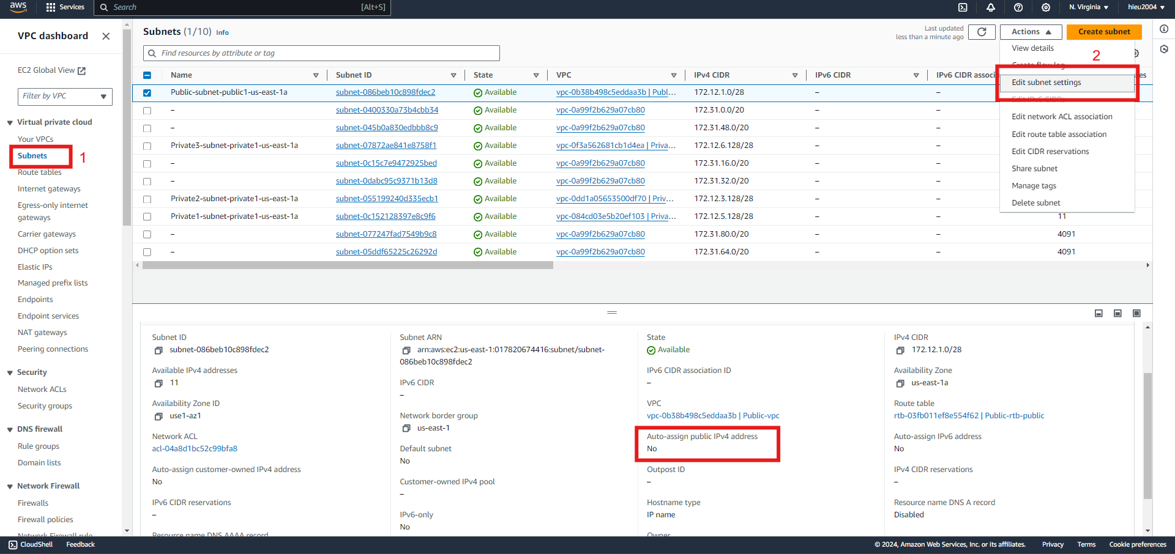Viewport: 1175px width, 554px height.
Task: Focus the Find resources search field
Action: point(321,53)
